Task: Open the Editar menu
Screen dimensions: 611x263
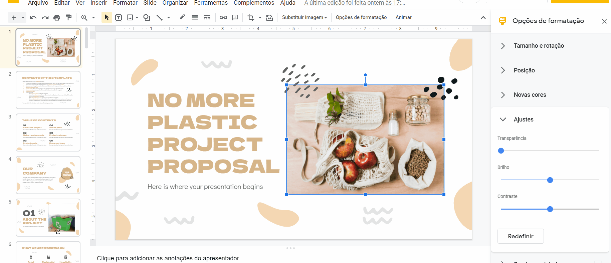Action: [x=62, y=3]
